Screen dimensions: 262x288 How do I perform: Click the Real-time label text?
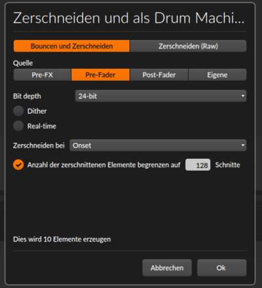(x=42, y=126)
